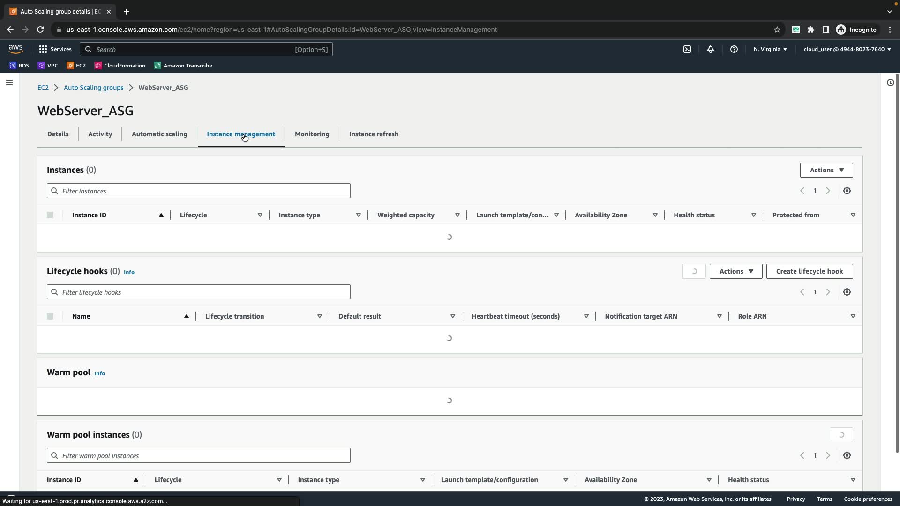Switch to the Automatic scaling tab

point(159,134)
